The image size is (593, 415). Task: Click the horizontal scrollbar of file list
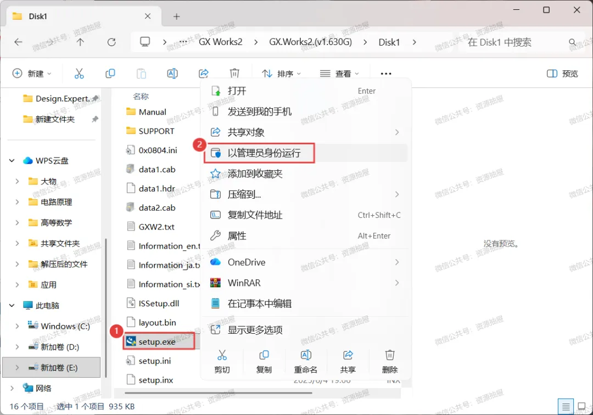click(219, 392)
